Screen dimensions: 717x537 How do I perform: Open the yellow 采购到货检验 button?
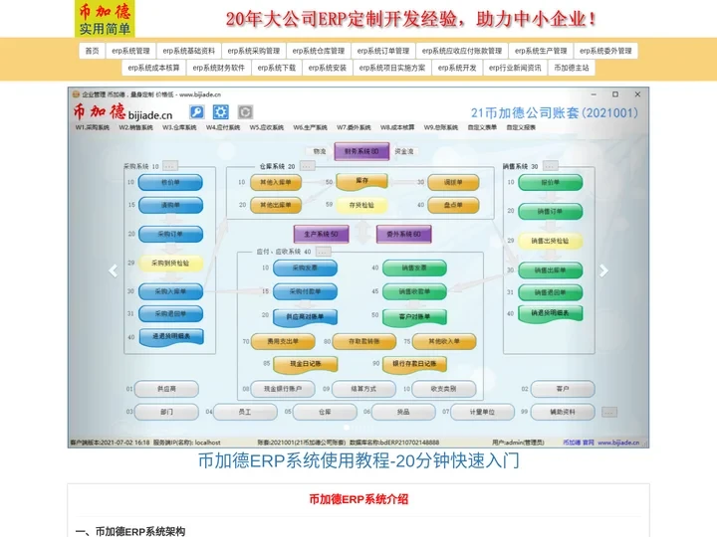coord(170,263)
